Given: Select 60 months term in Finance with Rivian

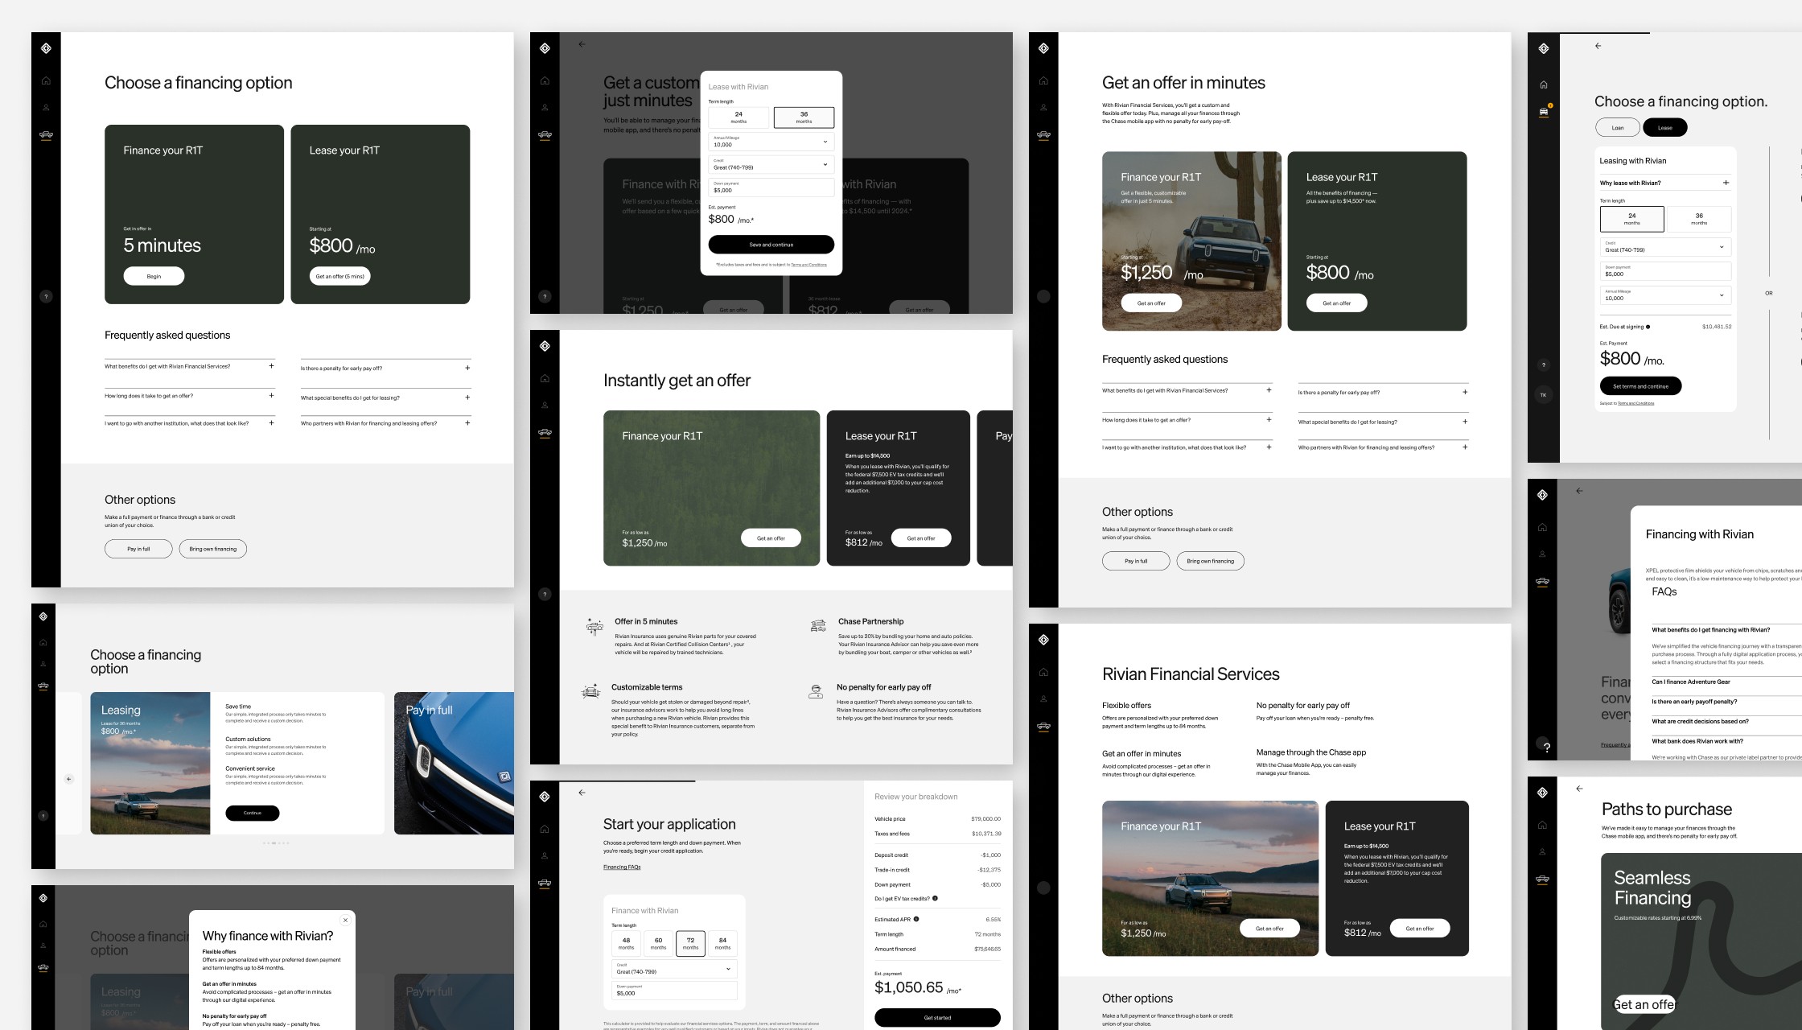Looking at the screenshot, I should tap(658, 943).
